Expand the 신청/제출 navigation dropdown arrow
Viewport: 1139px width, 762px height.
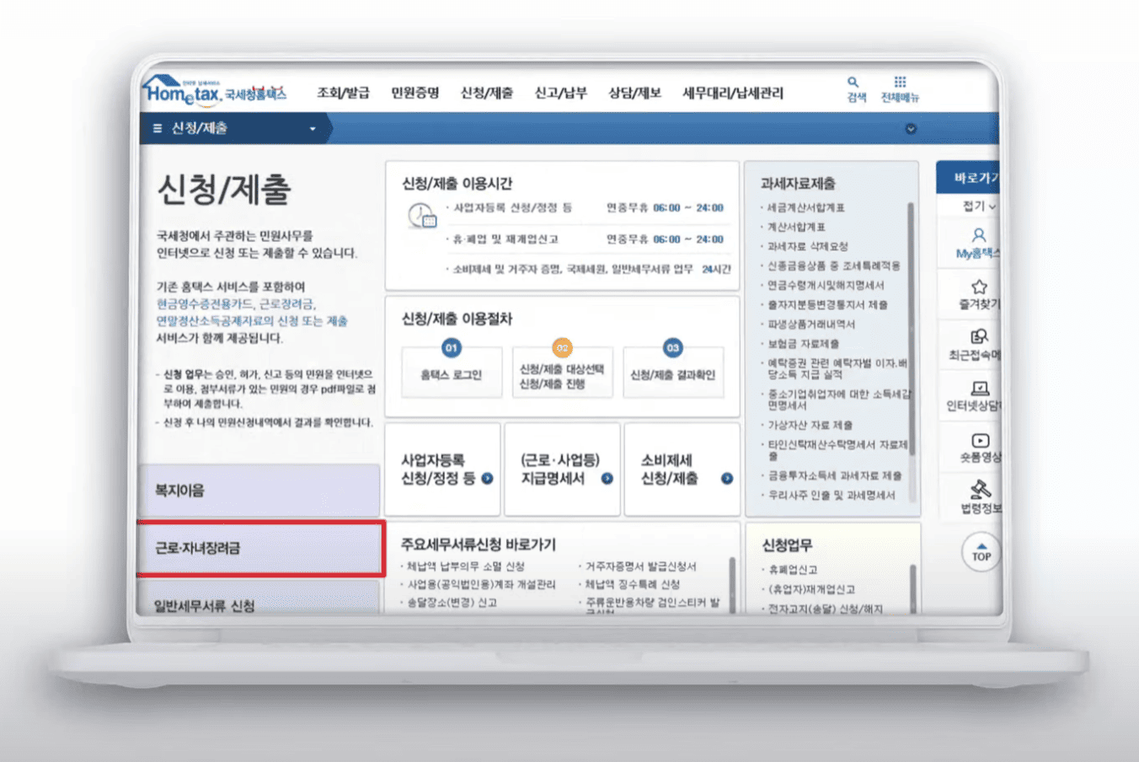[x=313, y=128]
